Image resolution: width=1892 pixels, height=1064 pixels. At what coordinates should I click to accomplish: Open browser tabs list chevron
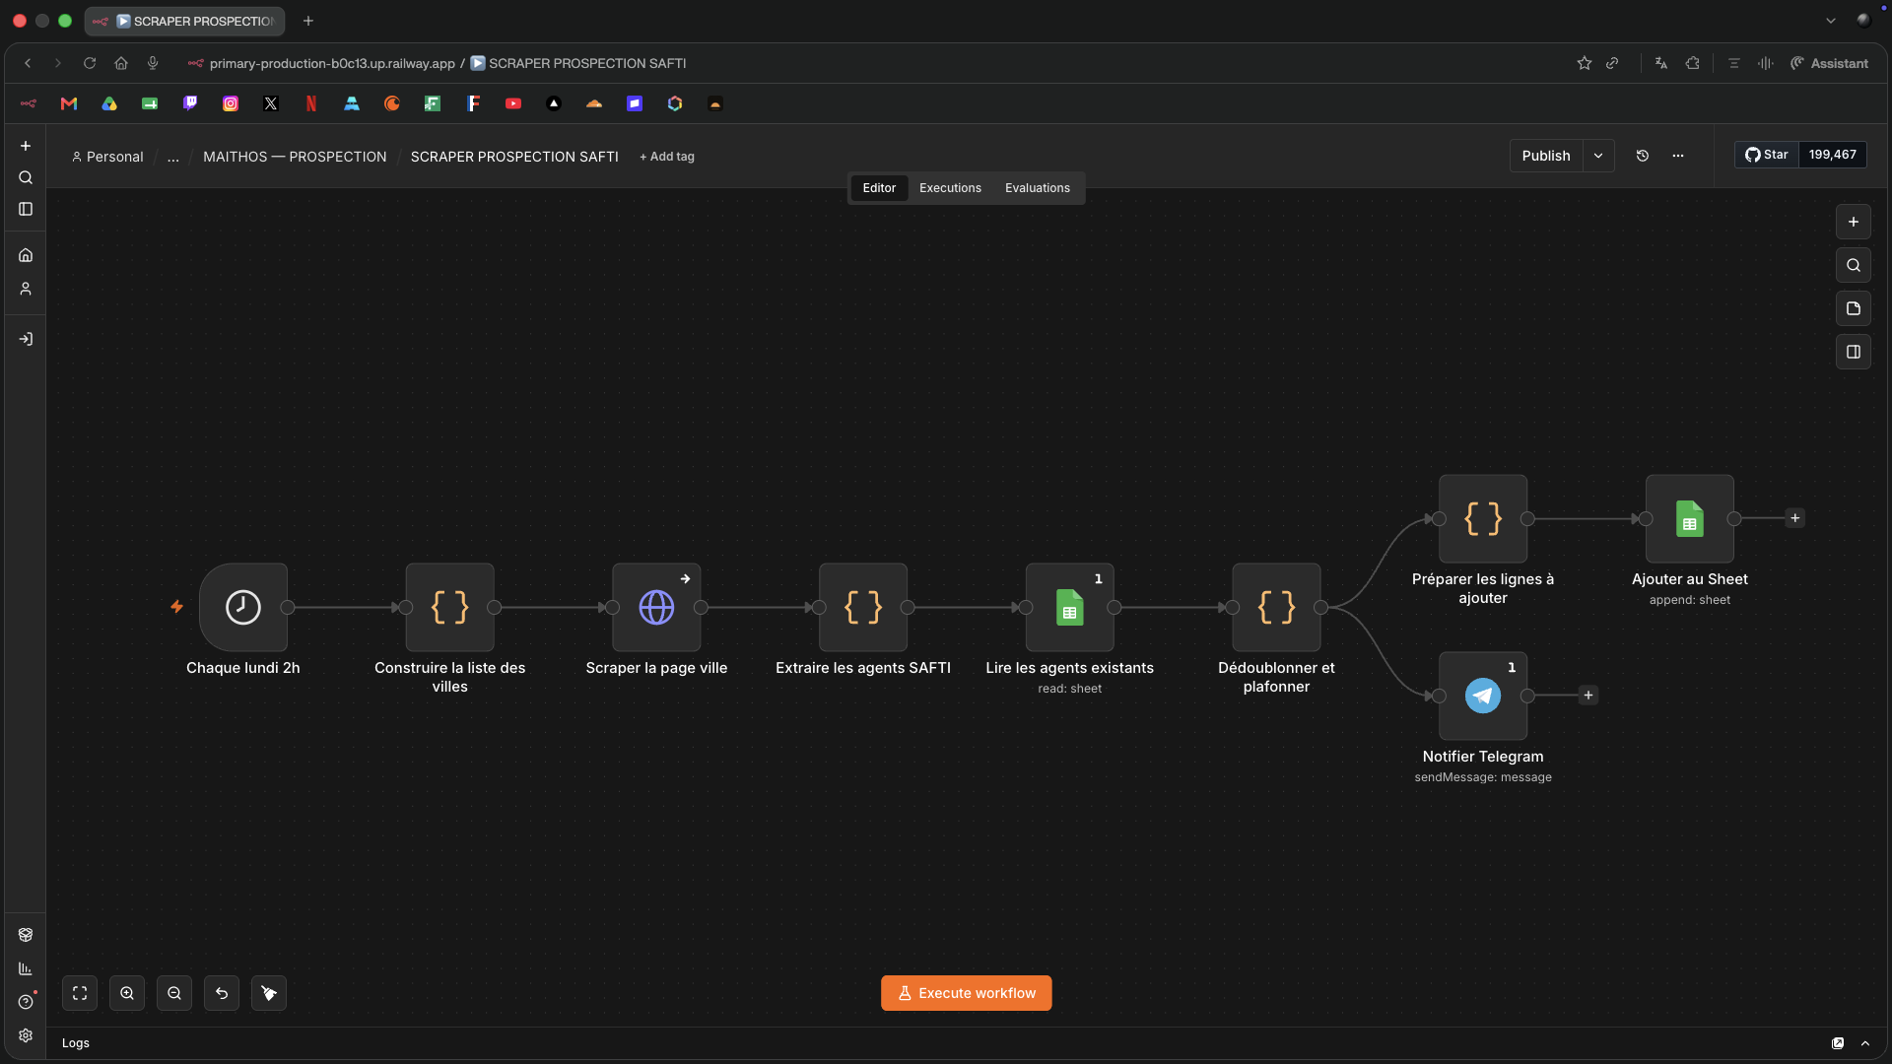coord(1831,21)
